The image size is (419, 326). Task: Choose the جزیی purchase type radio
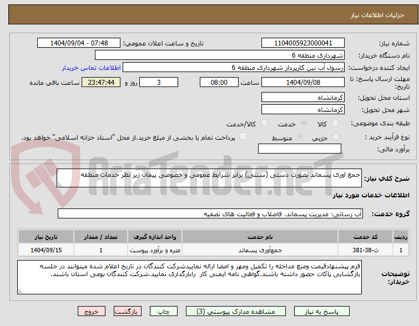(336, 137)
